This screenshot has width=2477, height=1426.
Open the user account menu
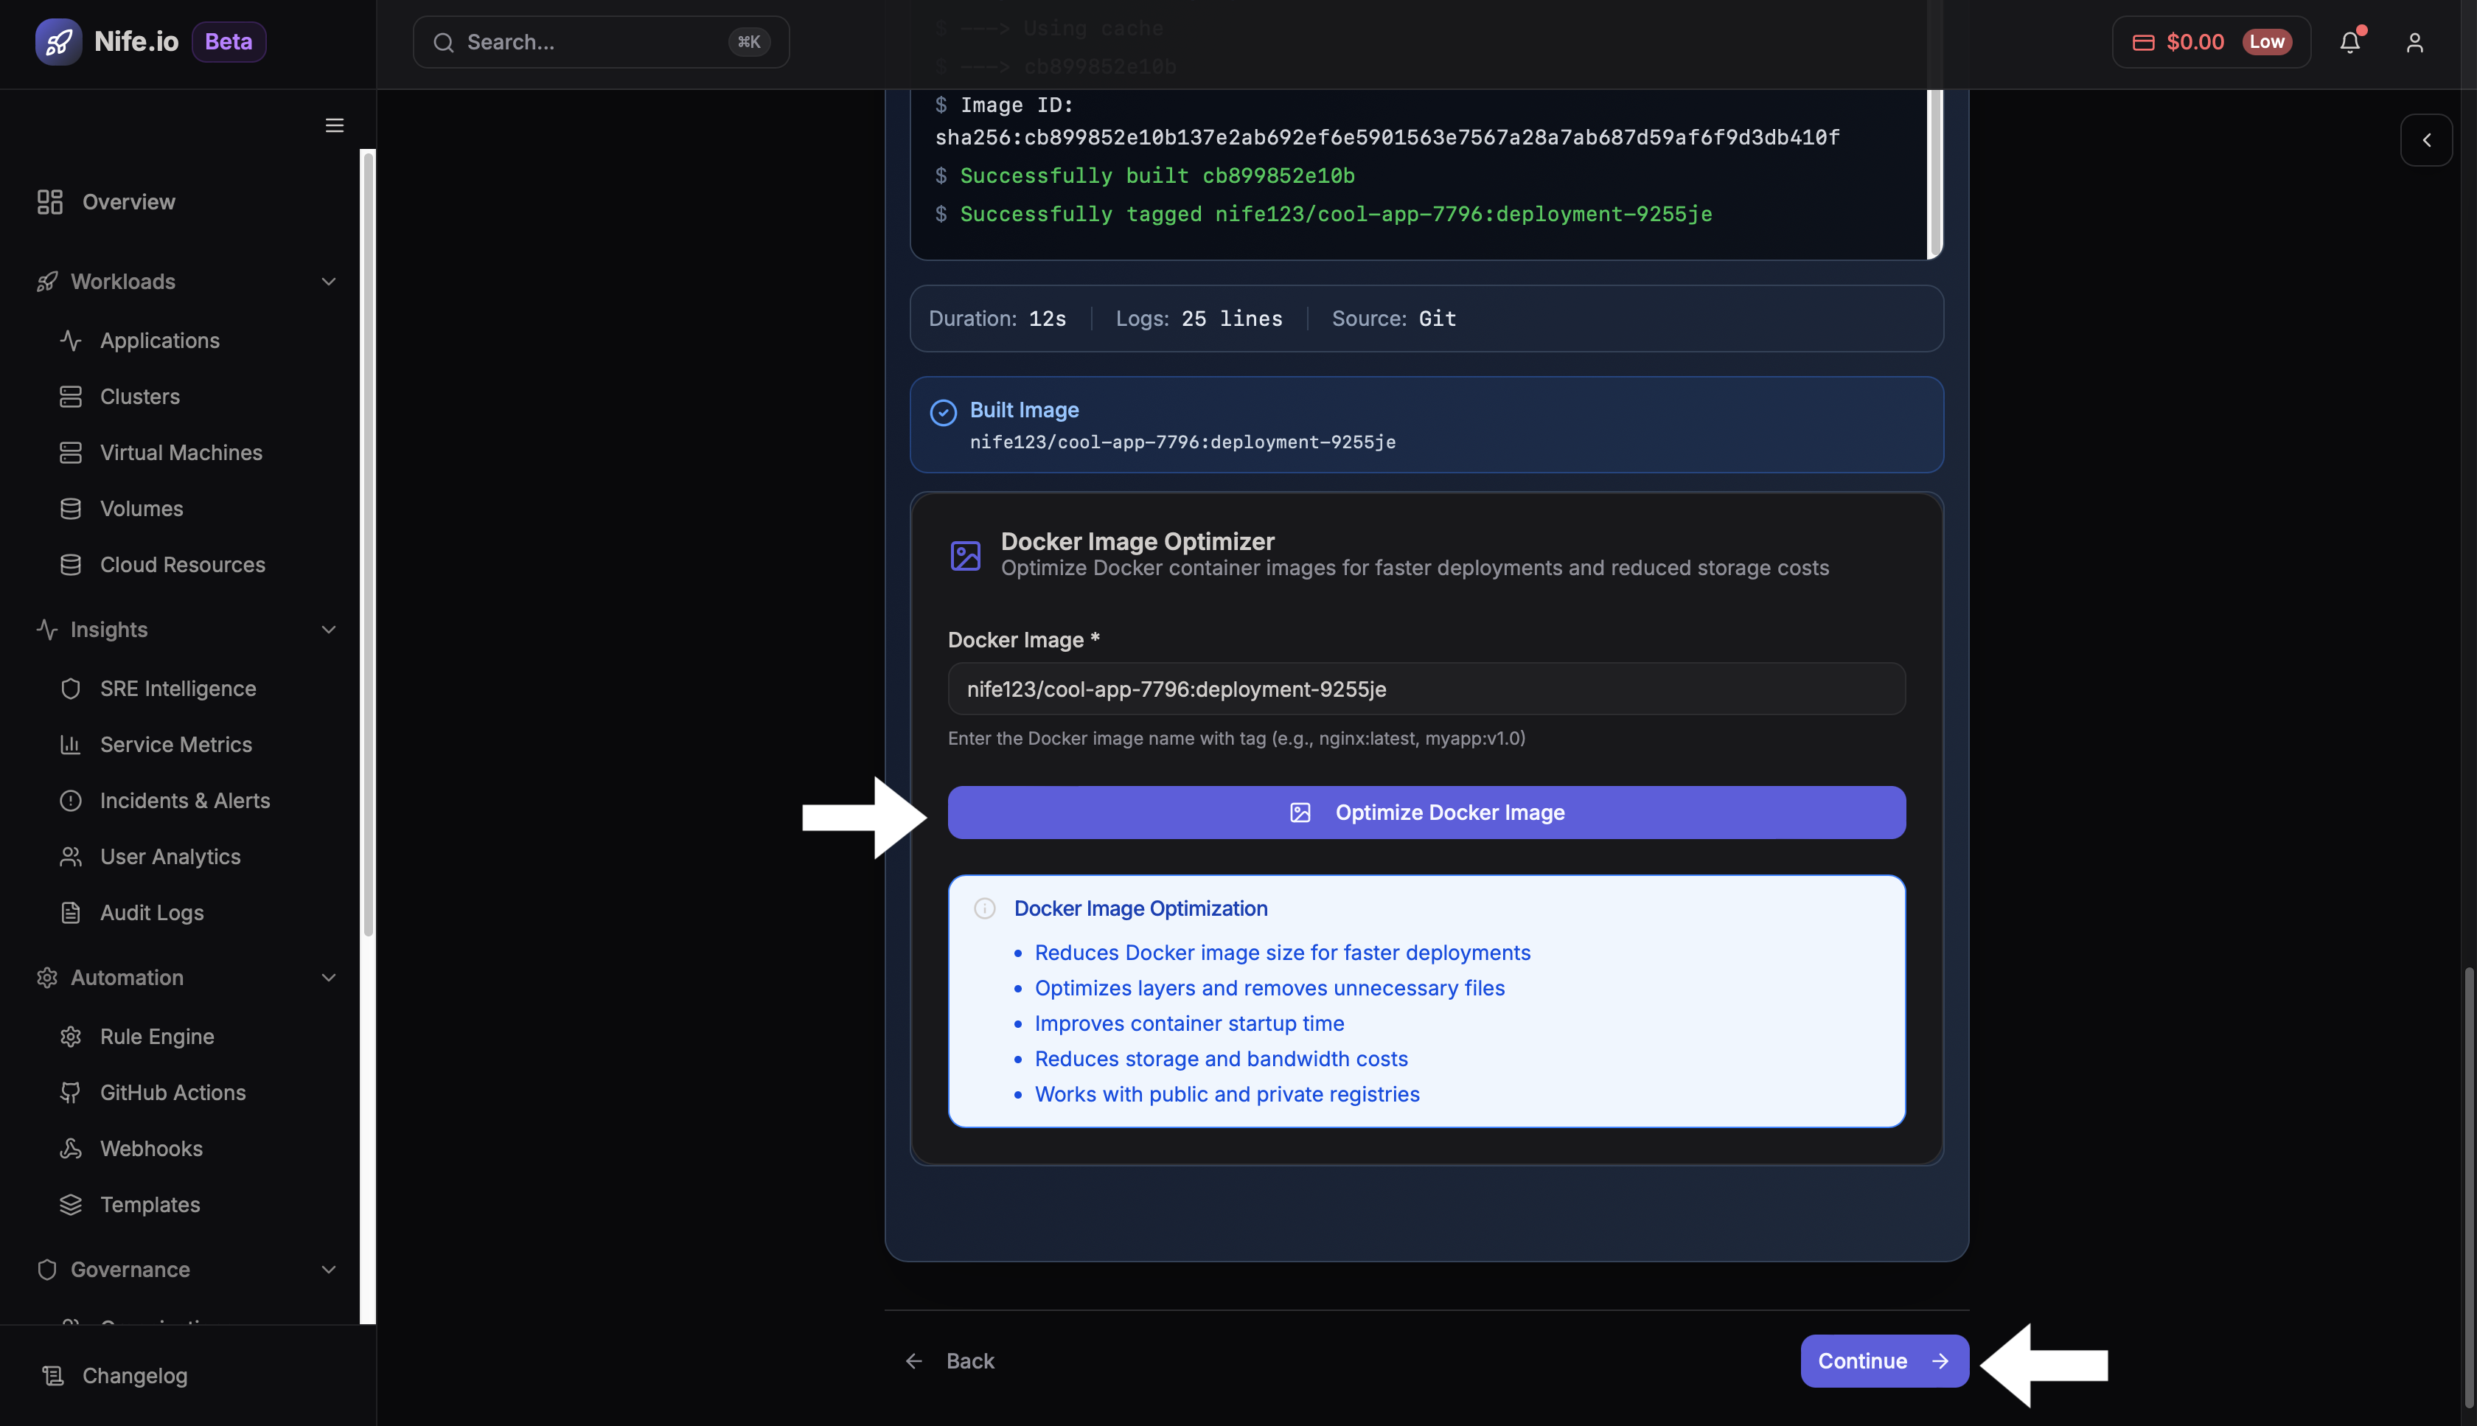[2415, 41]
